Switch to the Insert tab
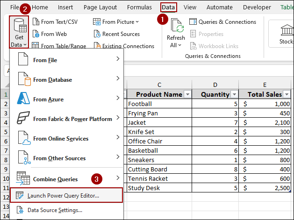Image resolution: width=294 pixels, height=220 pixels. click(x=65, y=7)
